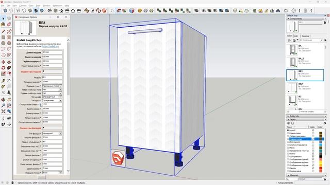Image resolution: width=330 pixels, height=185 pixels.
Task: Click the add layer plus icon
Action: pyautogui.click(x=289, y=123)
